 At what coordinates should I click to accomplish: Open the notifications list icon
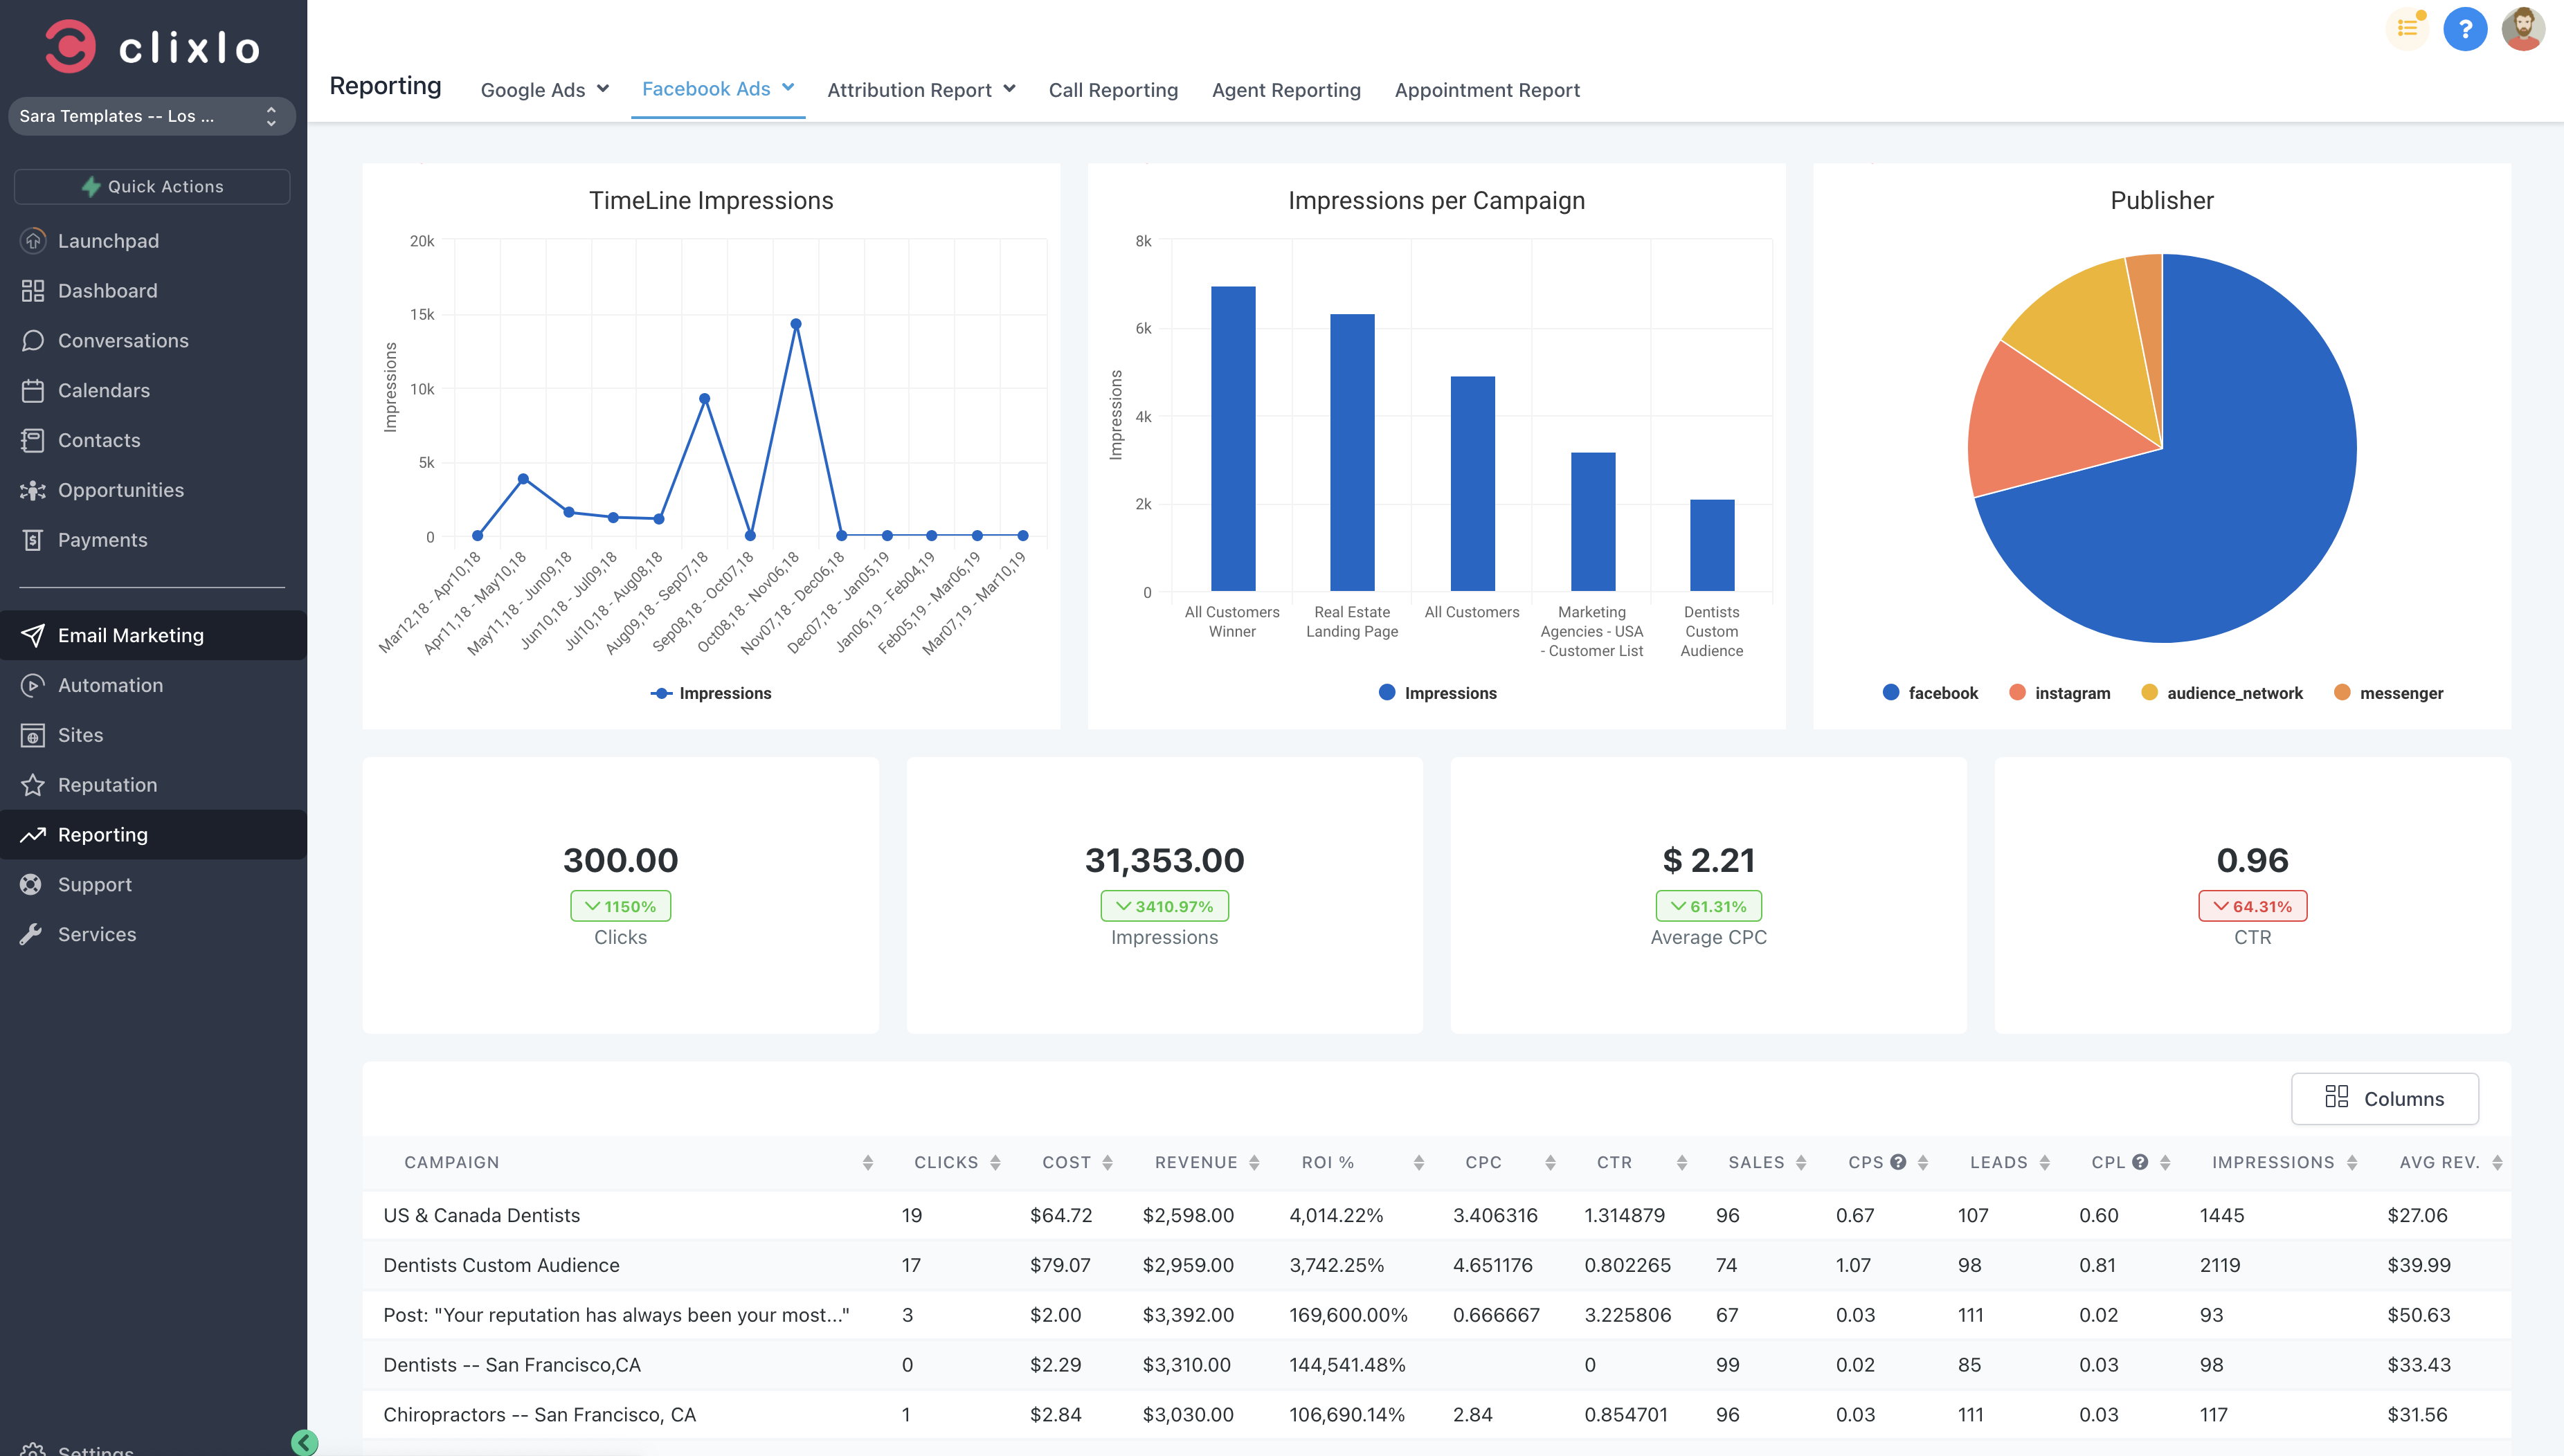coord(2407,29)
